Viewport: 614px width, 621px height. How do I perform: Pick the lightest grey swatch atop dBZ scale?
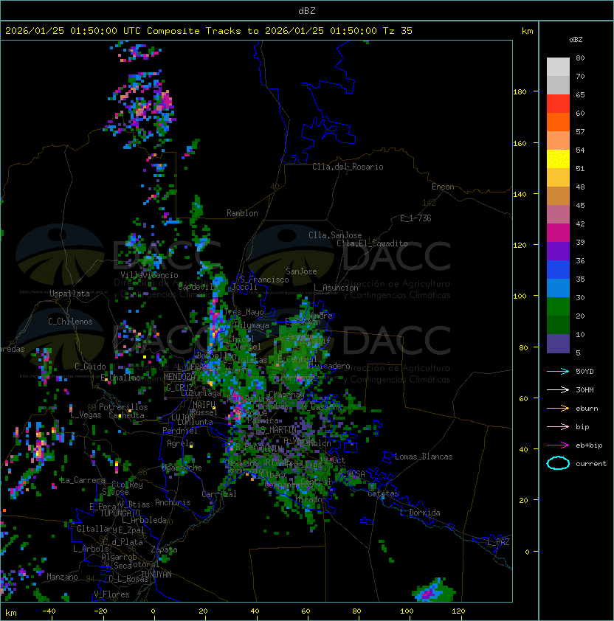click(x=558, y=67)
